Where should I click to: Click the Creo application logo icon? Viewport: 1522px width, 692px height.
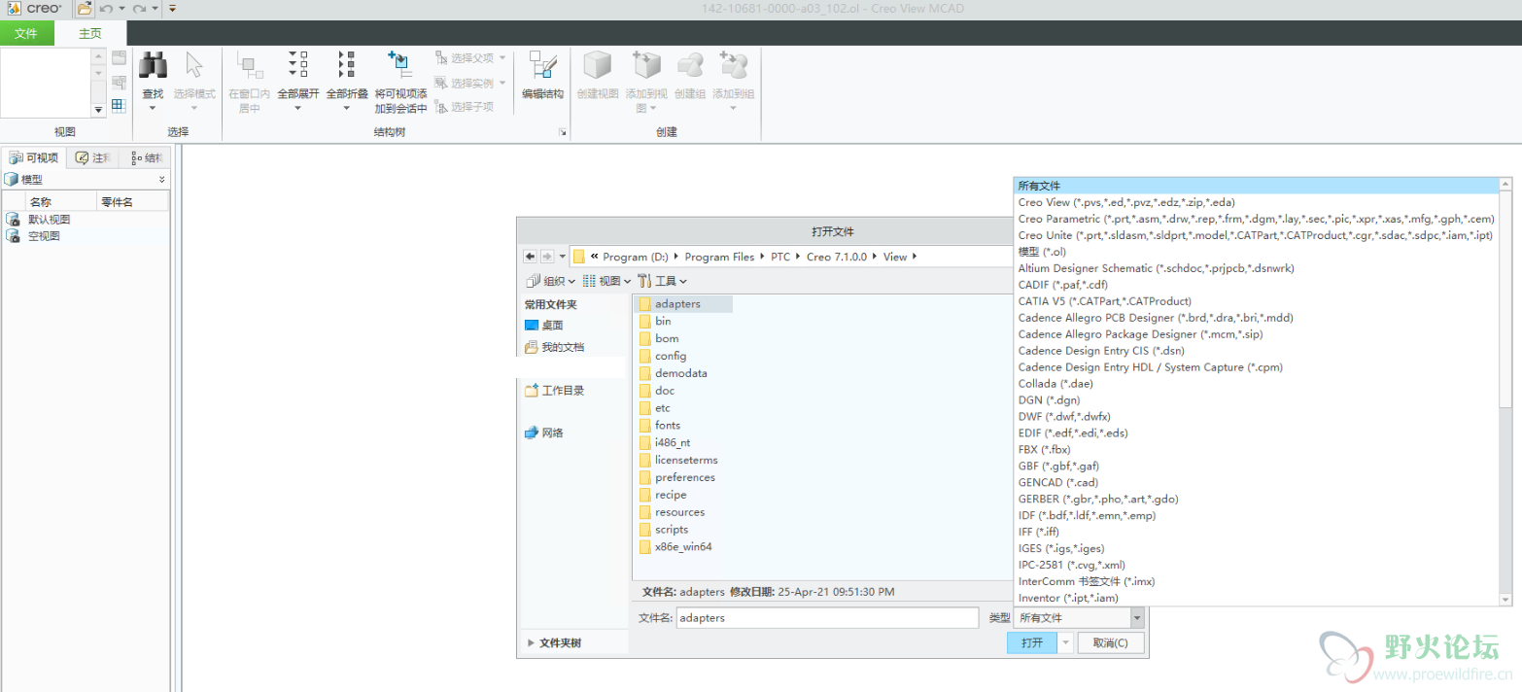click(x=15, y=9)
